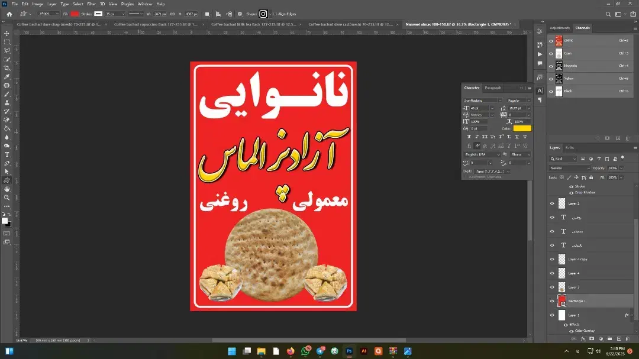The image size is (639, 359).
Task: Switch to the Paths tab
Action: [570, 147]
